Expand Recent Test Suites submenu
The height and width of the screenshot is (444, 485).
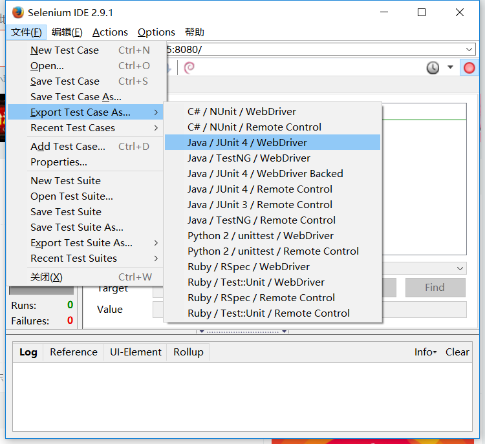86,258
